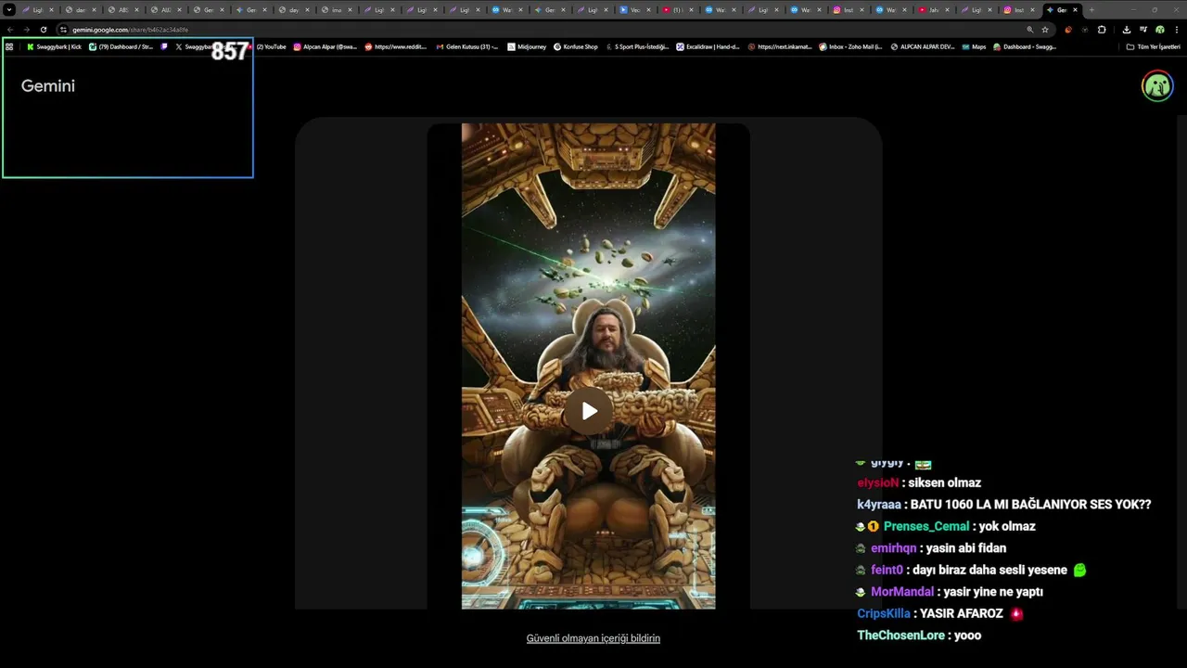Click the 'Güvenli olmayan içeriği bildirin' link
1187x668 pixels.
pos(593,638)
